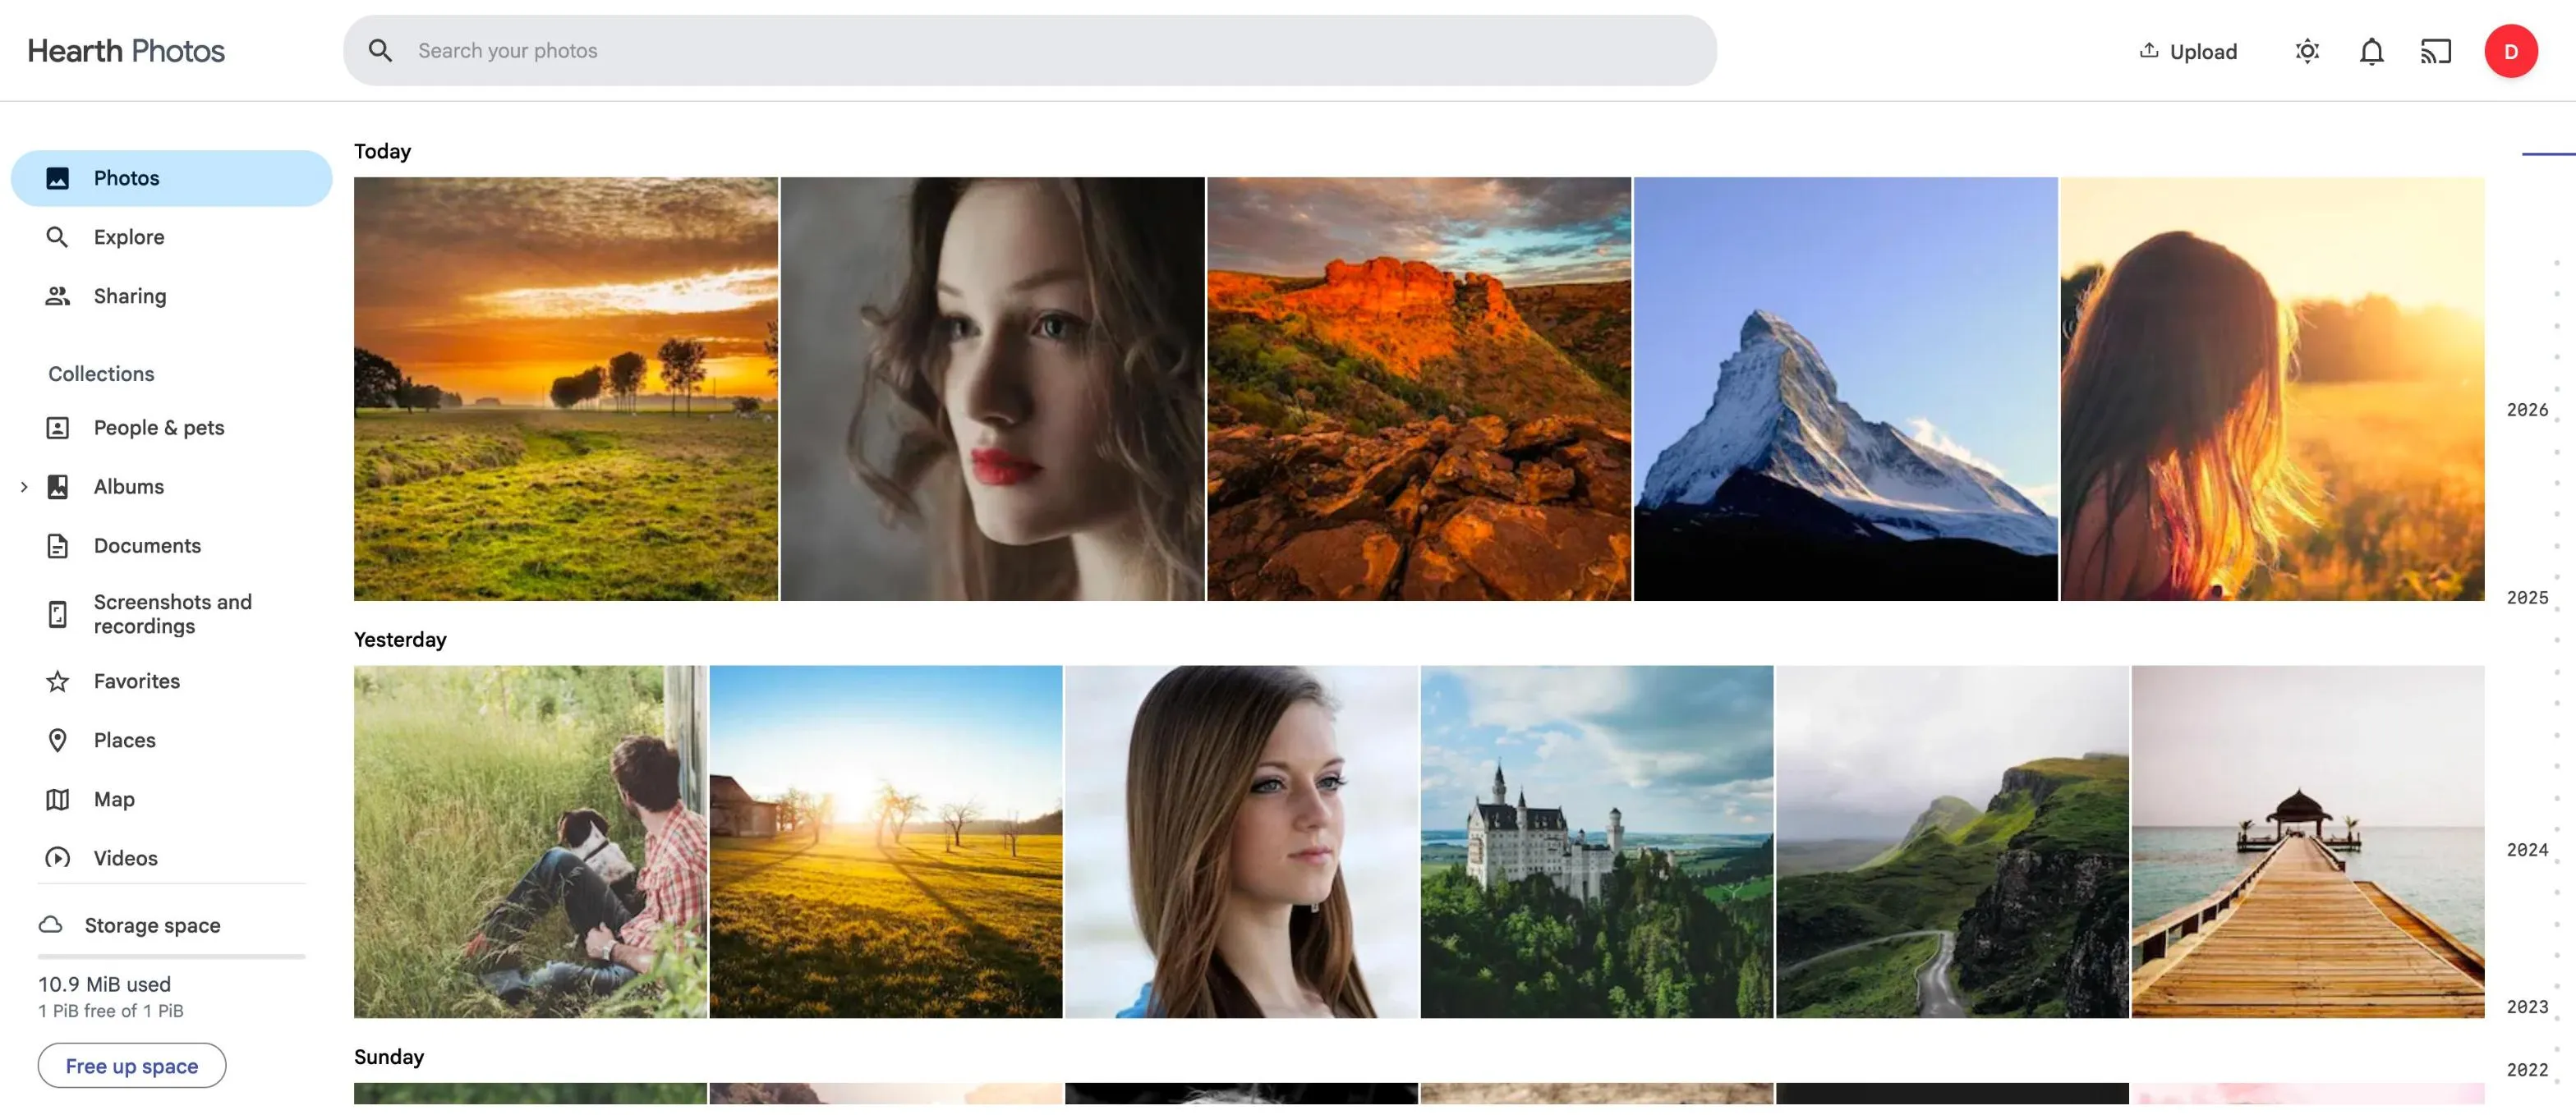Open Hearth Photos home logo
2576x1115 pixels.
click(126, 51)
